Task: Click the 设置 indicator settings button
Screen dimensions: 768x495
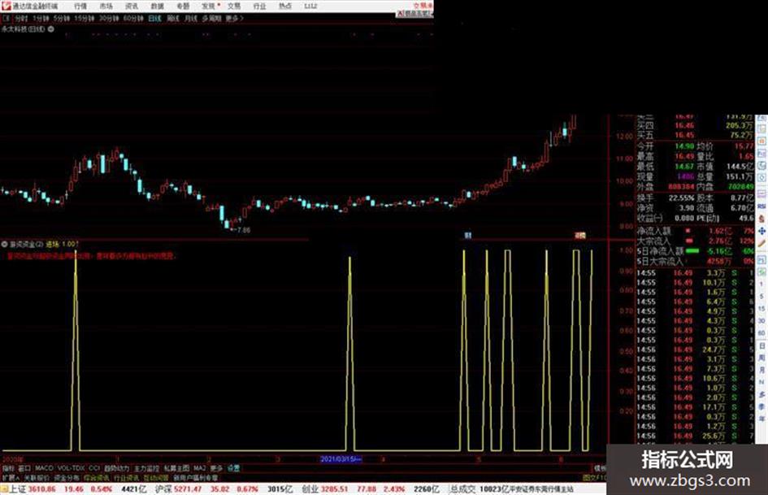Action: pyautogui.click(x=233, y=468)
